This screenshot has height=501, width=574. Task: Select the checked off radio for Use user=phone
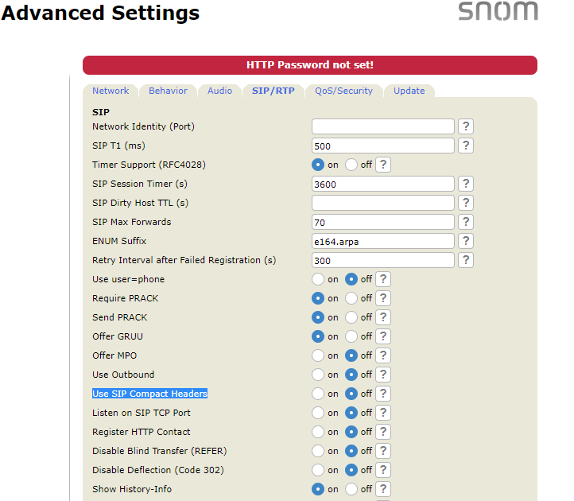pyautogui.click(x=351, y=279)
